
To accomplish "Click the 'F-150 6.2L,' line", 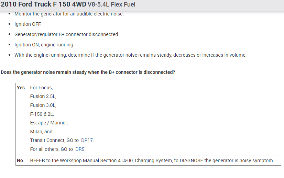I will point(42,114).
